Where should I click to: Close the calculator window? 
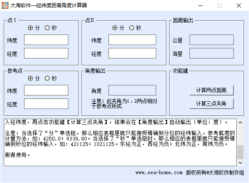tap(239, 5)
